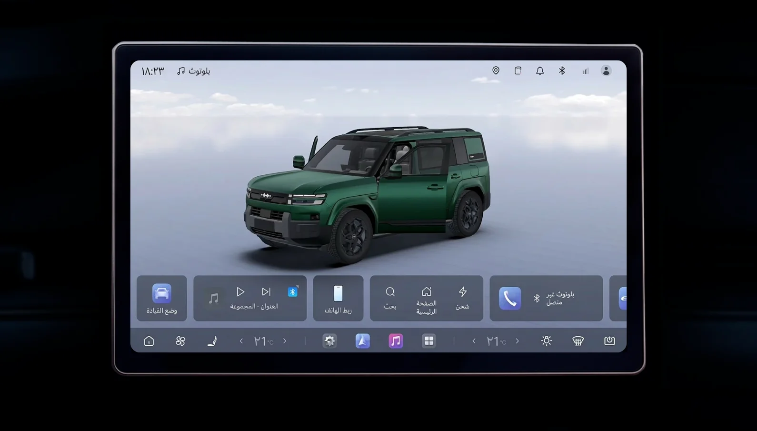Tap the cellular signal strength icon
This screenshot has width=757, height=431.
click(x=585, y=71)
